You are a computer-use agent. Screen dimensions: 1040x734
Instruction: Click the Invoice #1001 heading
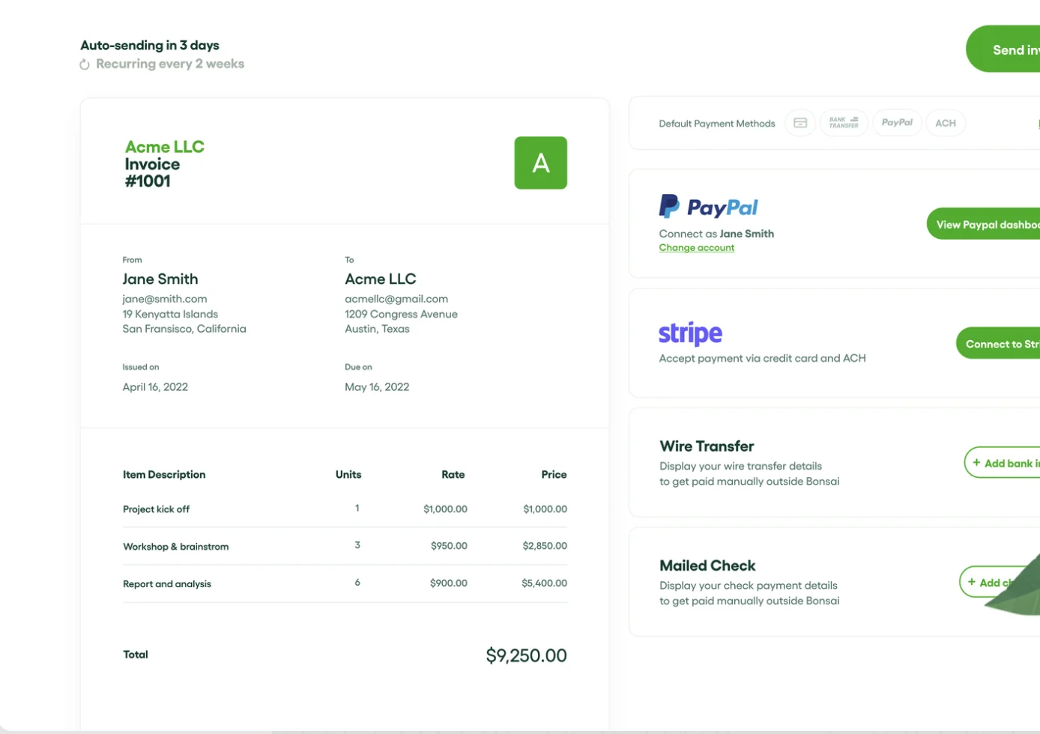[152, 172]
